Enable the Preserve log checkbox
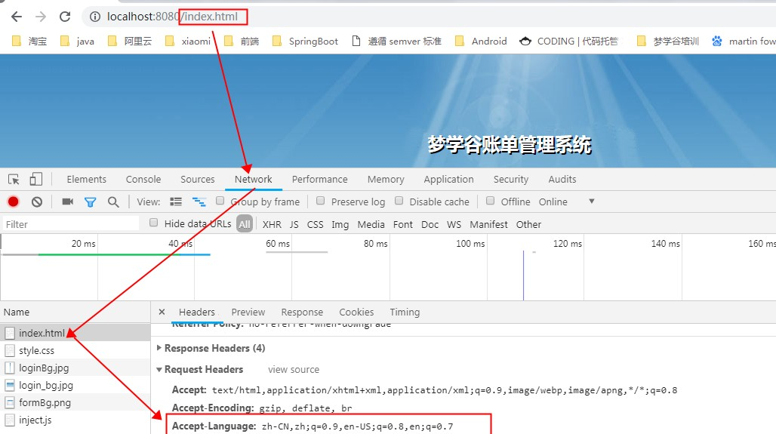Viewport: 776px width, 434px height. (x=321, y=201)
